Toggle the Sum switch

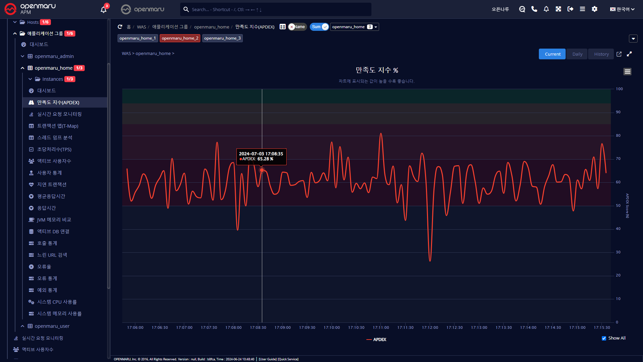coord(319,27)
